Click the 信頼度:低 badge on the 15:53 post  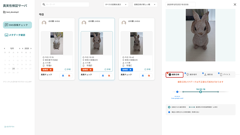coord(87,70)
